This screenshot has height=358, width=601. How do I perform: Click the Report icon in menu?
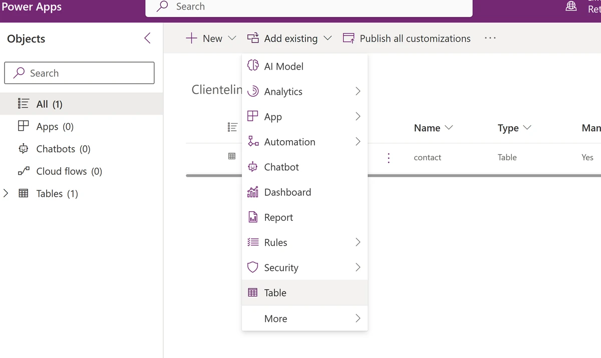click(253, 217)
